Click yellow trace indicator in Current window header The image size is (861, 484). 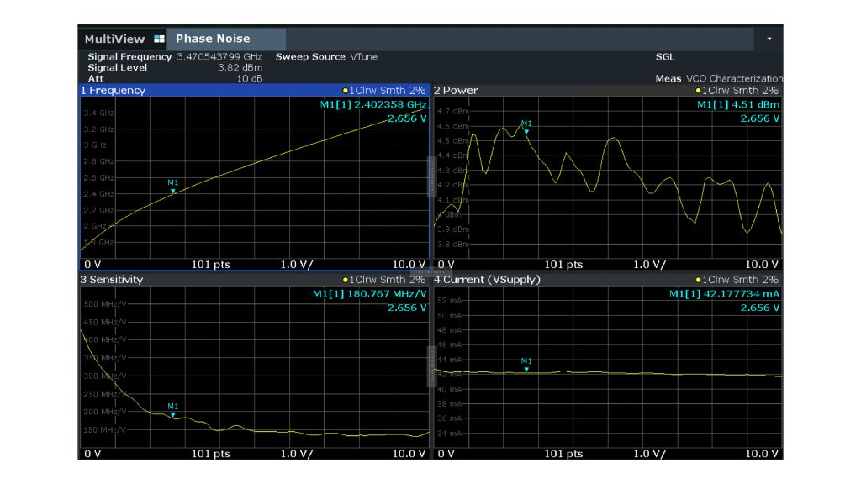(700, 280)
